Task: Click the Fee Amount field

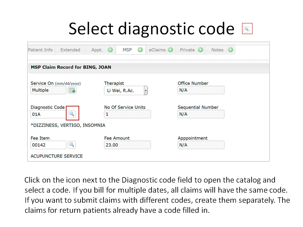Action: (x=127, y=145)
